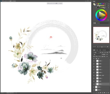Screen dimensions: 110x94
Task: Open the layer fill dropdown arrow
Action: (109, 56)
